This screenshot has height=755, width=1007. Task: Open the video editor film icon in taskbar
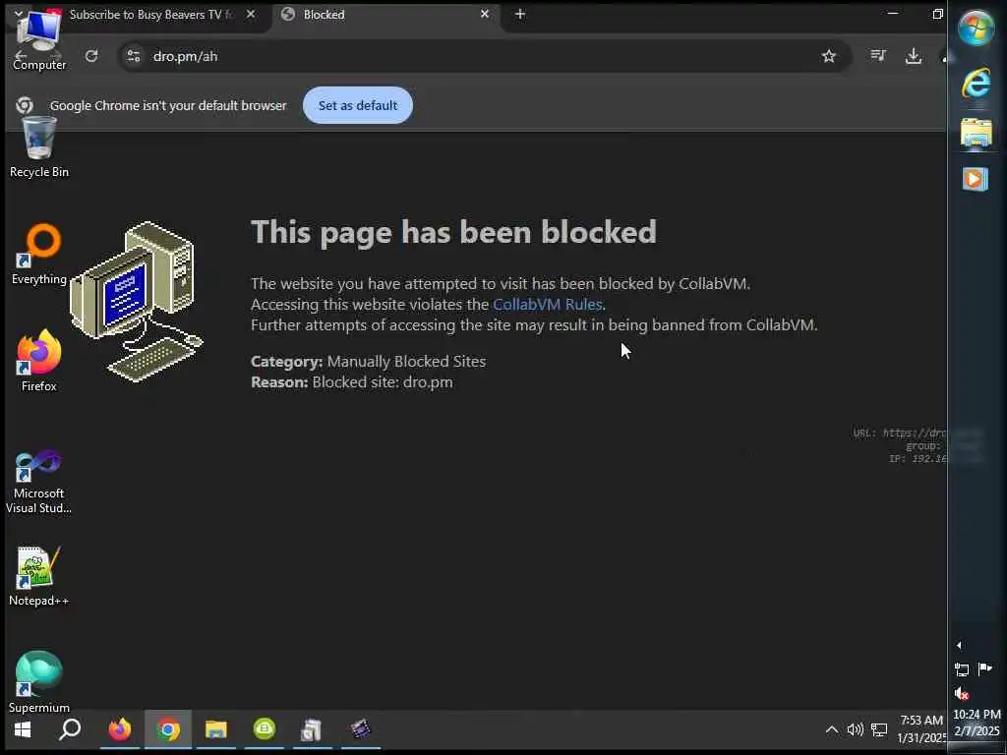[x=361, y=729]
